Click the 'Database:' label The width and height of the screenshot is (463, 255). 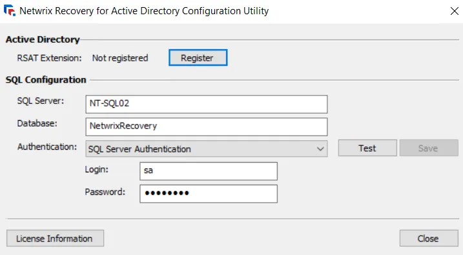[x=37, y=123]
